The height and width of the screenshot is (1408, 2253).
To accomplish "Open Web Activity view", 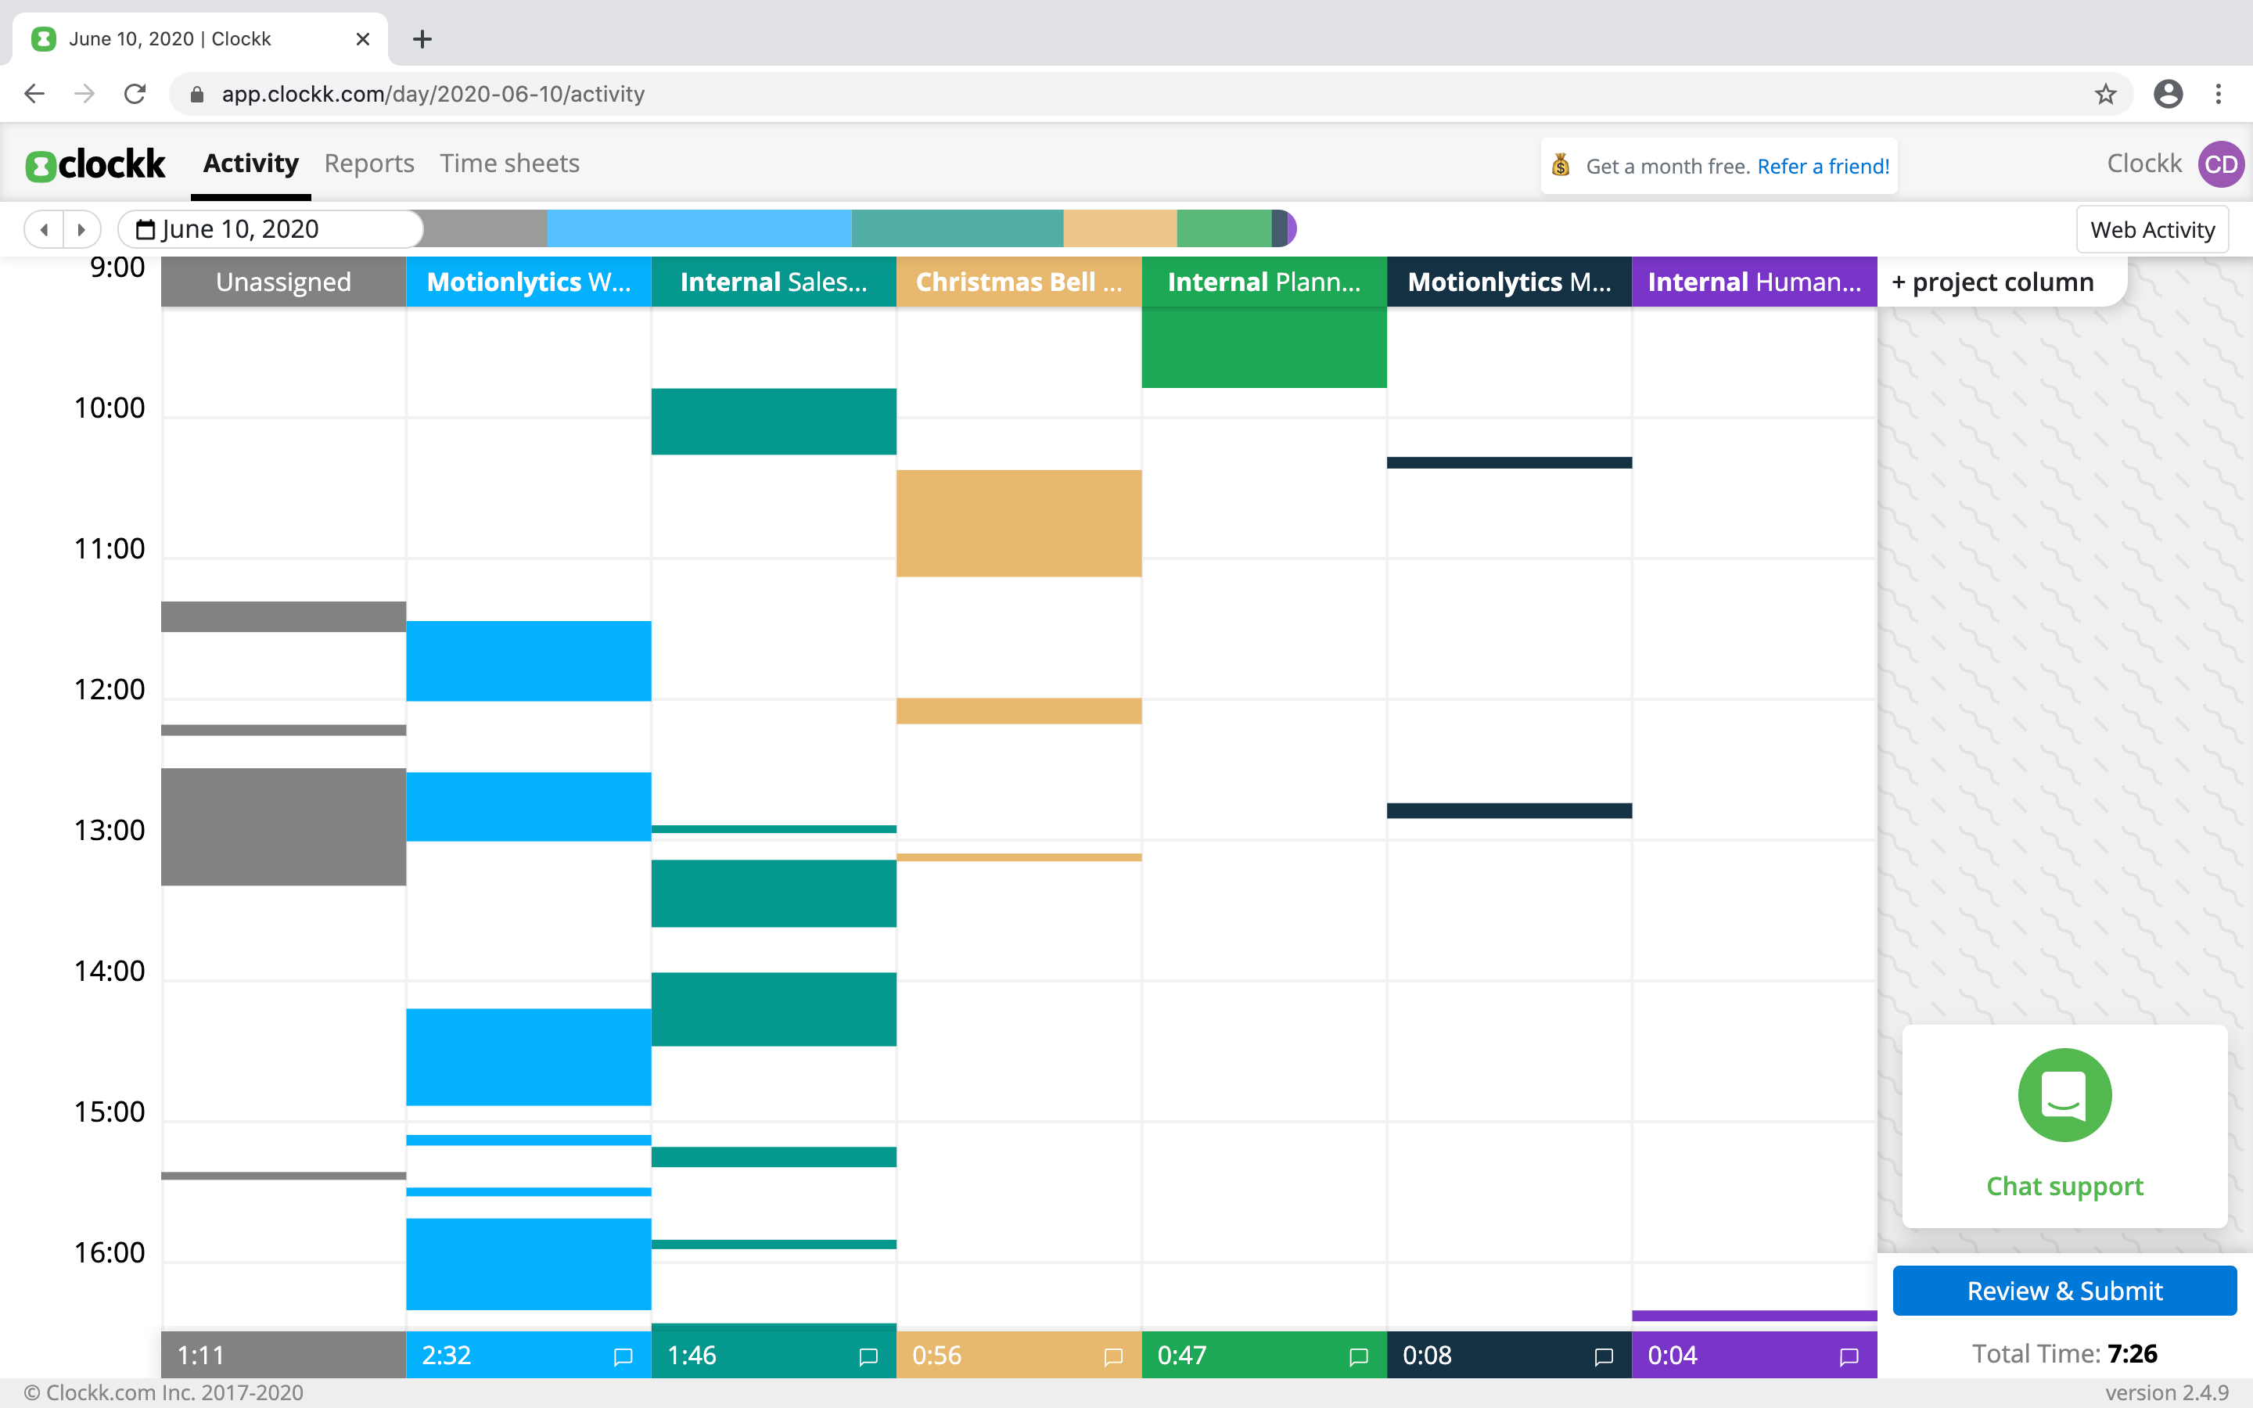I will pos(2151,229).
